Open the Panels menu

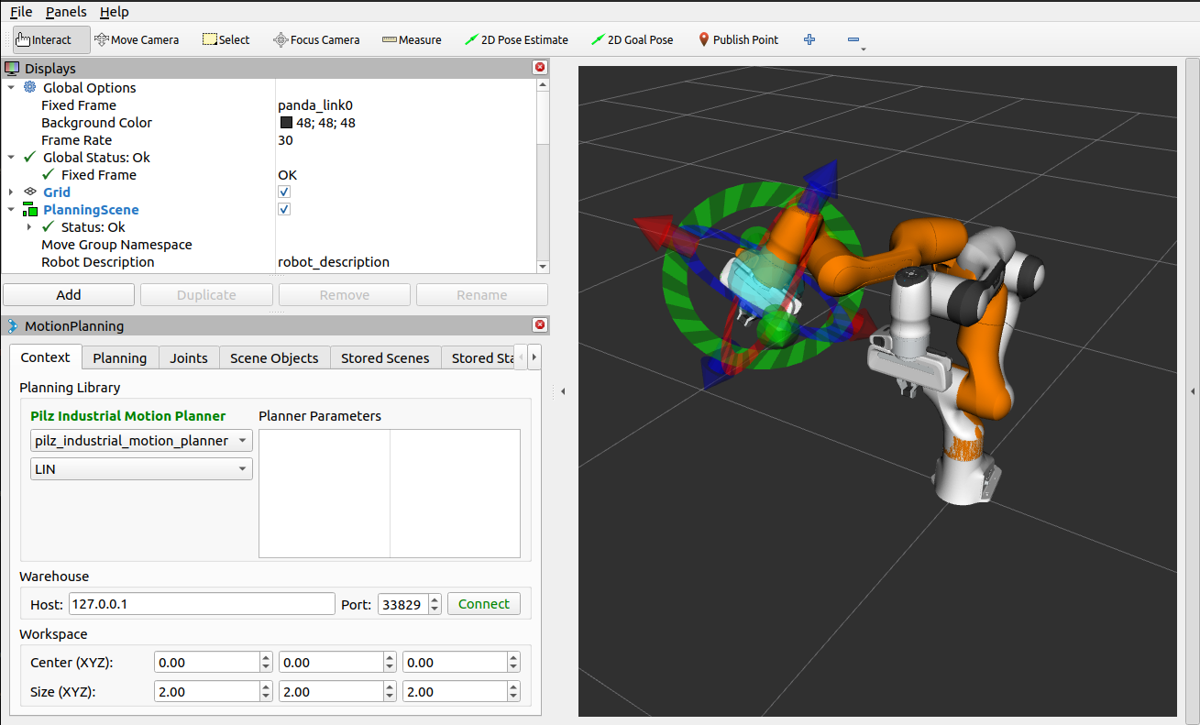point(66,12)
